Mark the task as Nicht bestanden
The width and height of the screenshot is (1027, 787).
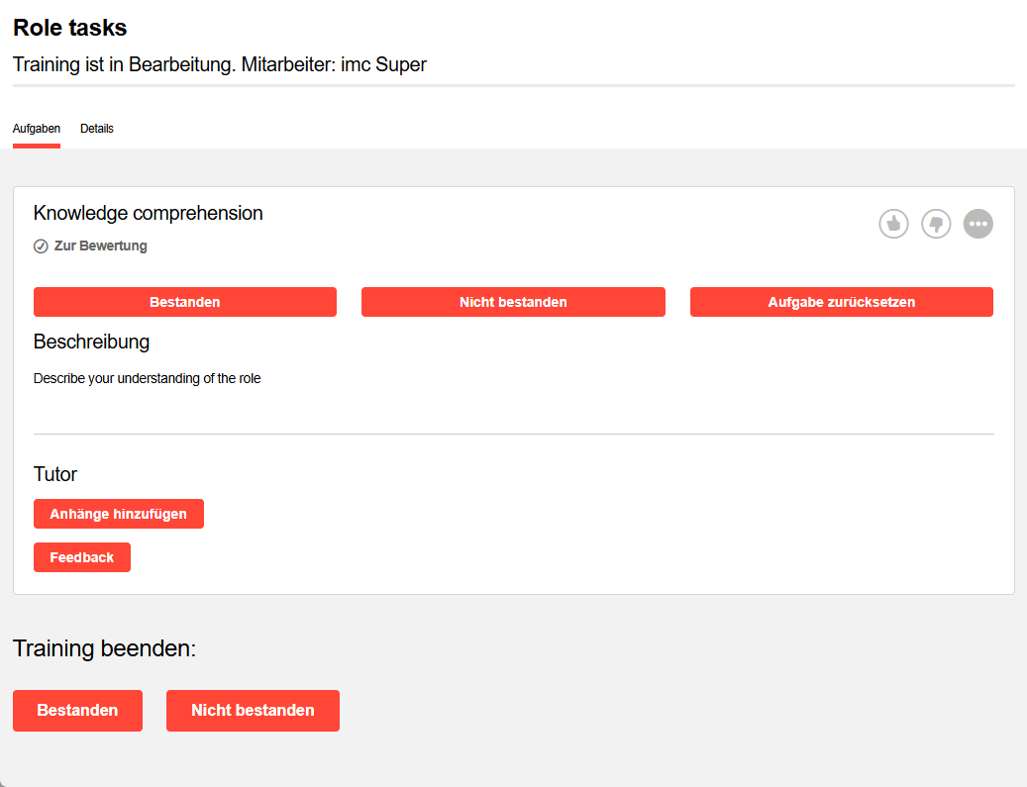pos(513,302)
